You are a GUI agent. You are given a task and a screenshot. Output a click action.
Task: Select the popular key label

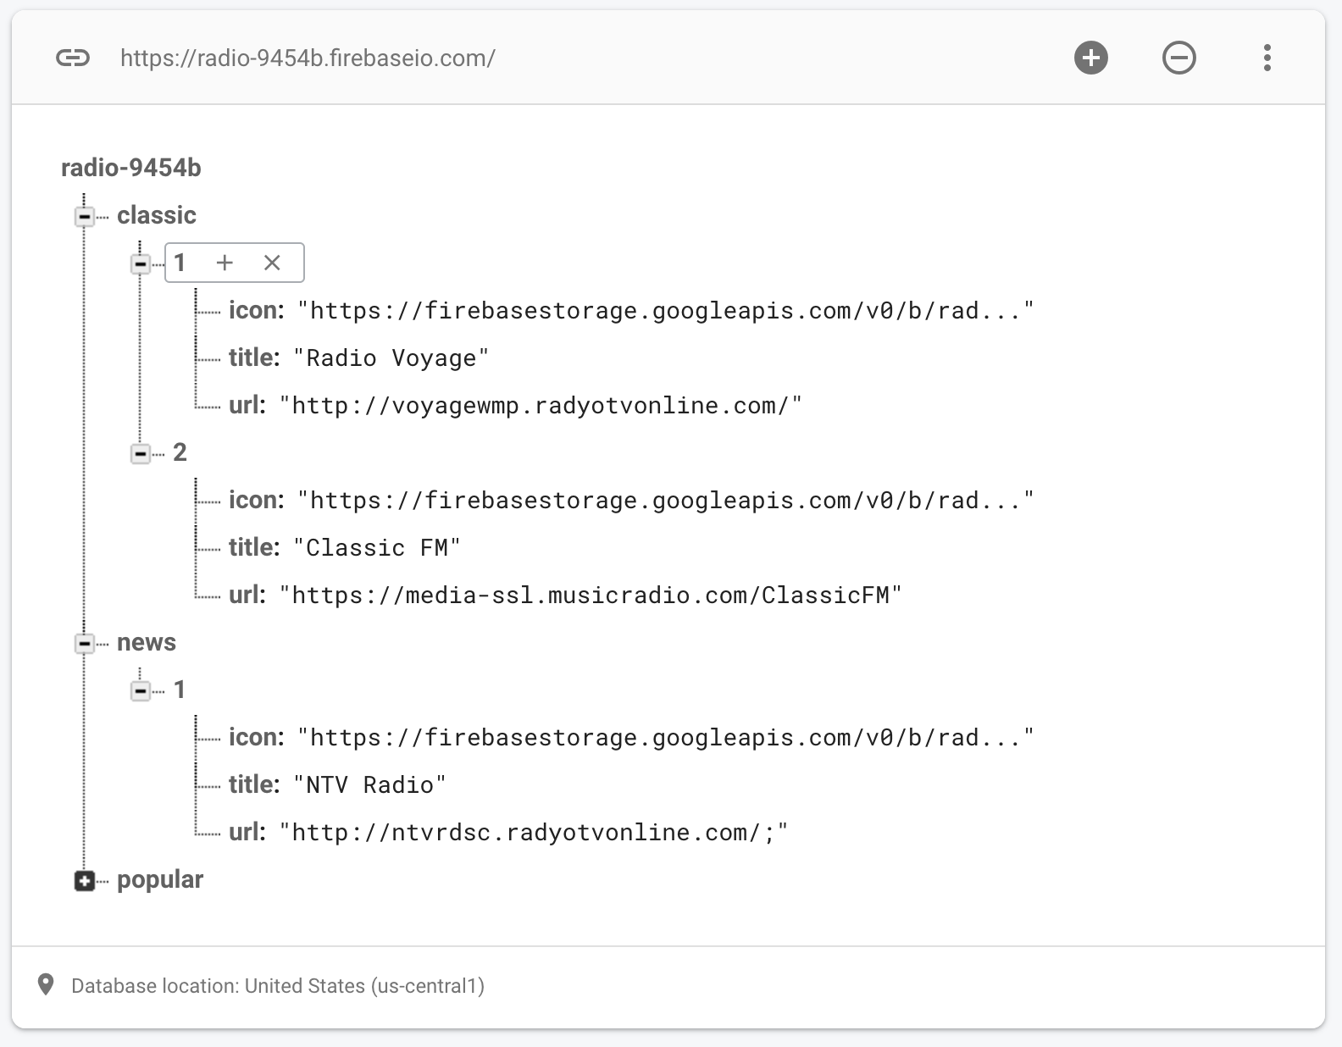pyautogui.click(x=160, y=879)
